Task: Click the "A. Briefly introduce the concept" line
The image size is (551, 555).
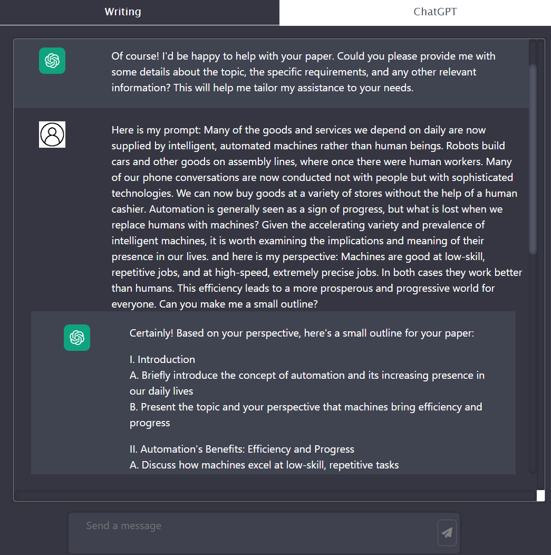Action: point(307,376)
